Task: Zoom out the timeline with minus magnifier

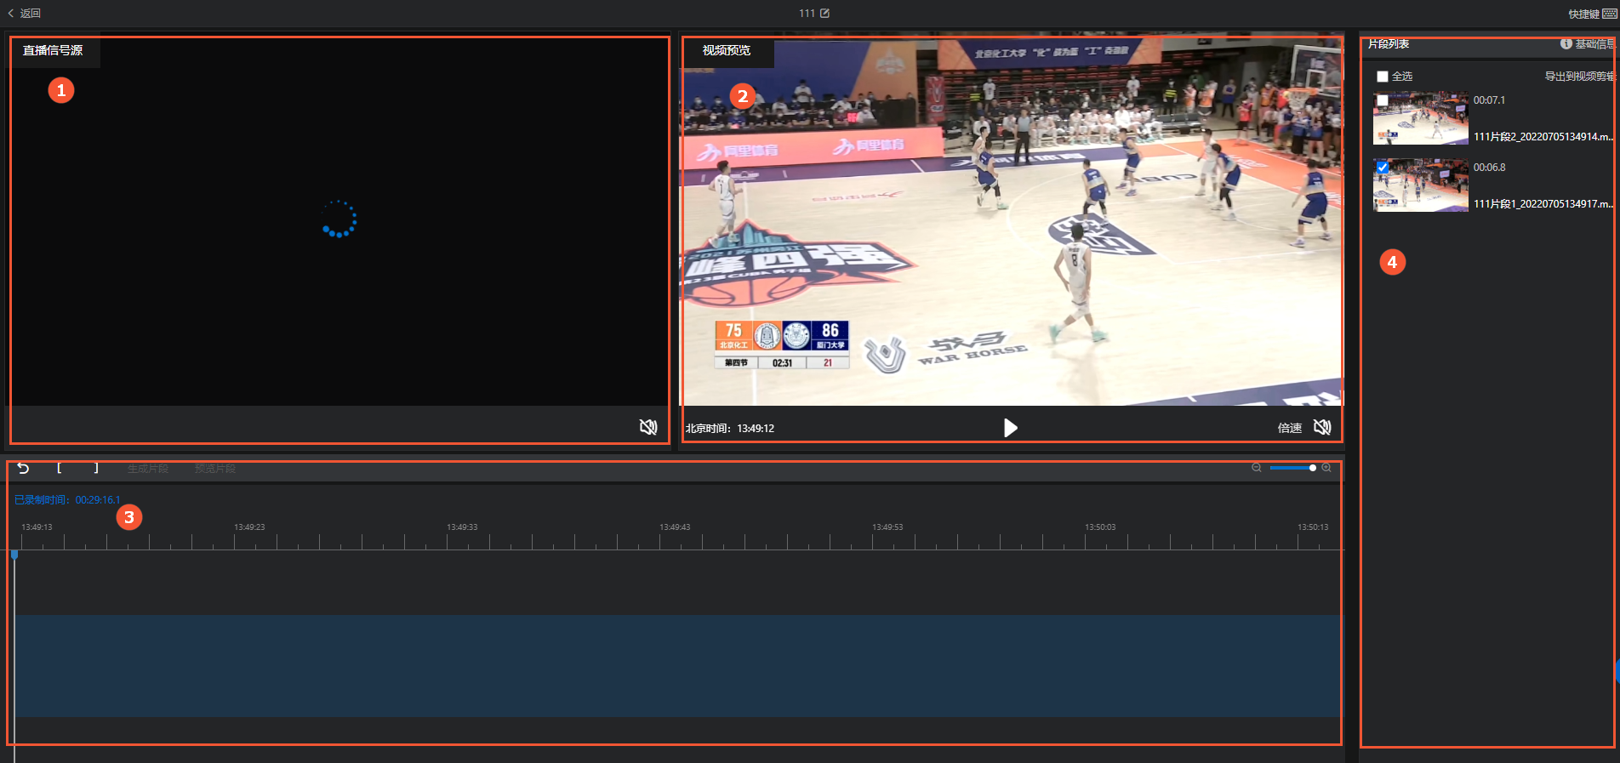Action: [1257, 468]
